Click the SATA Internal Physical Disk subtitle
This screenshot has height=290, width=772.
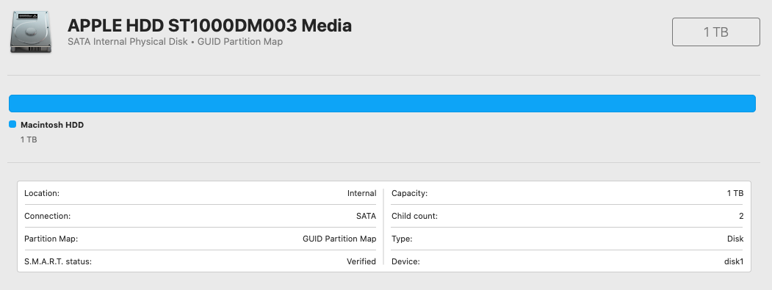175,42
